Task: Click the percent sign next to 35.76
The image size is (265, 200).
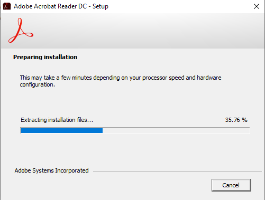Action: click(244, 120)
